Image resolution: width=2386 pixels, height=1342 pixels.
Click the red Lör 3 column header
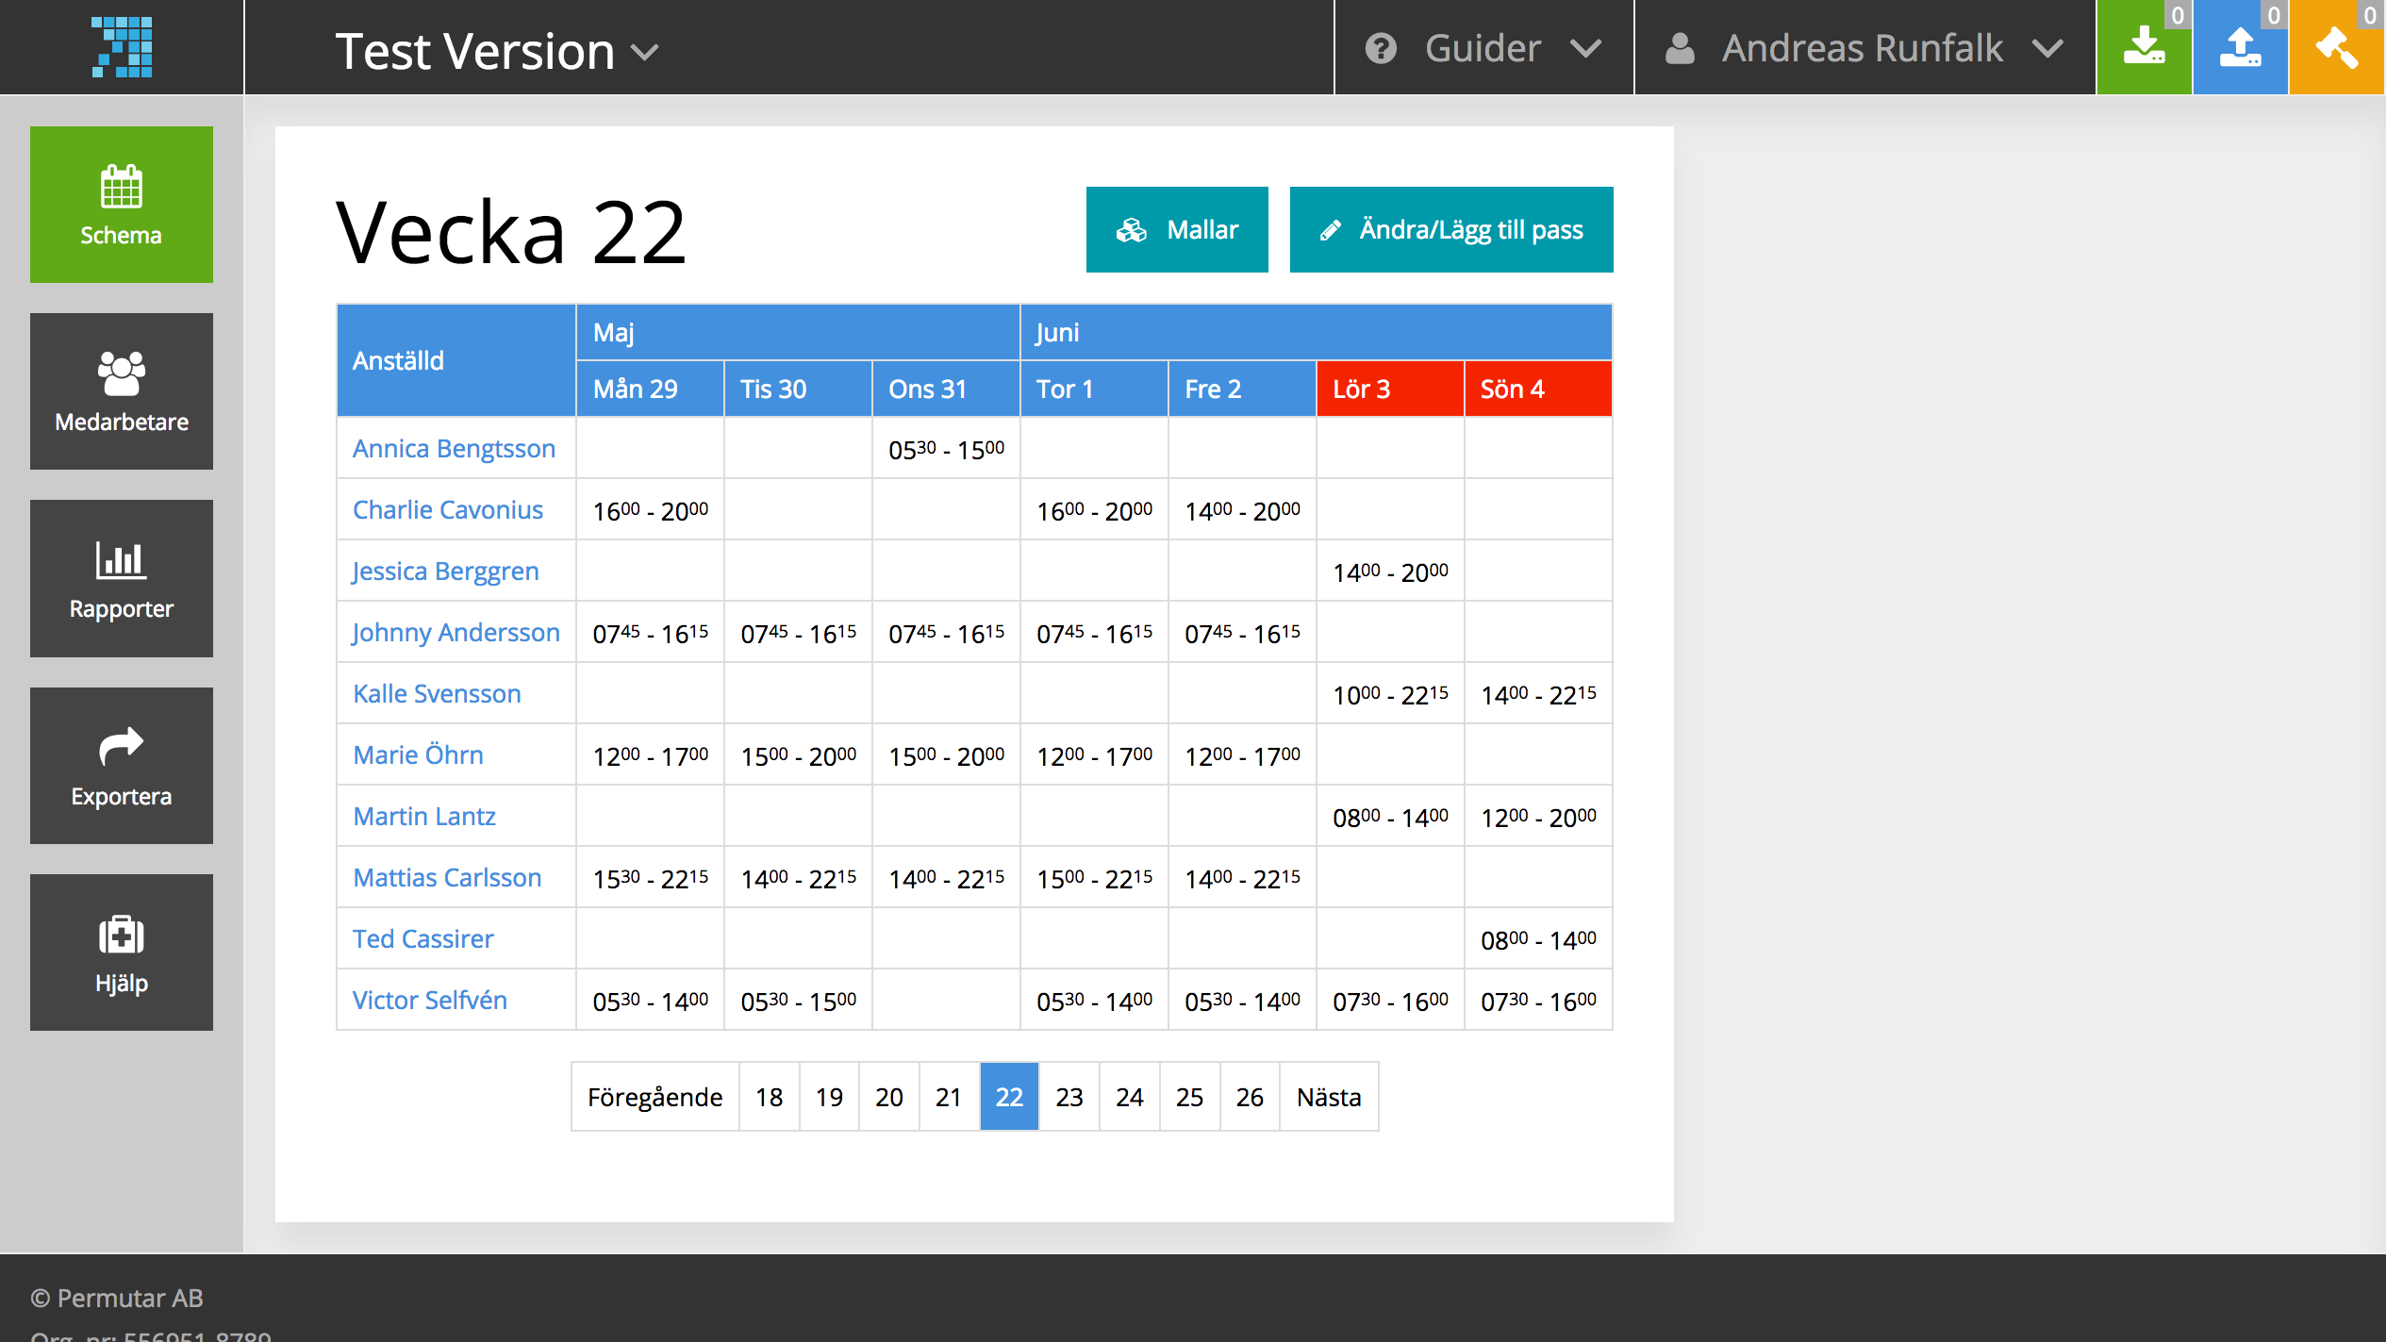[x=1390, y=389]
